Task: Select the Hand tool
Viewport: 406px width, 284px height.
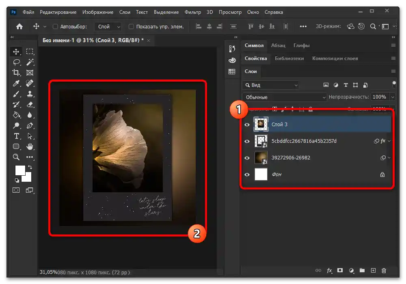Action: tap(30, 146)
